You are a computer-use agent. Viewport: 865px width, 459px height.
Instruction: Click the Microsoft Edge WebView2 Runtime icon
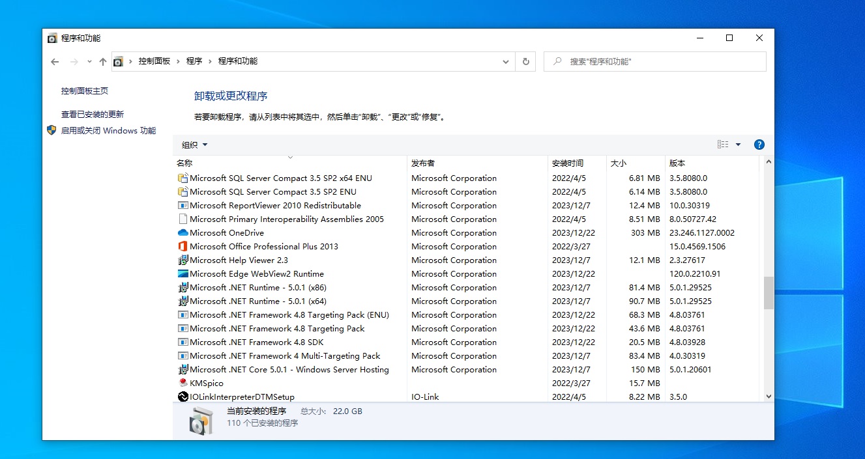pyautogui.click(x=183, y=273)
